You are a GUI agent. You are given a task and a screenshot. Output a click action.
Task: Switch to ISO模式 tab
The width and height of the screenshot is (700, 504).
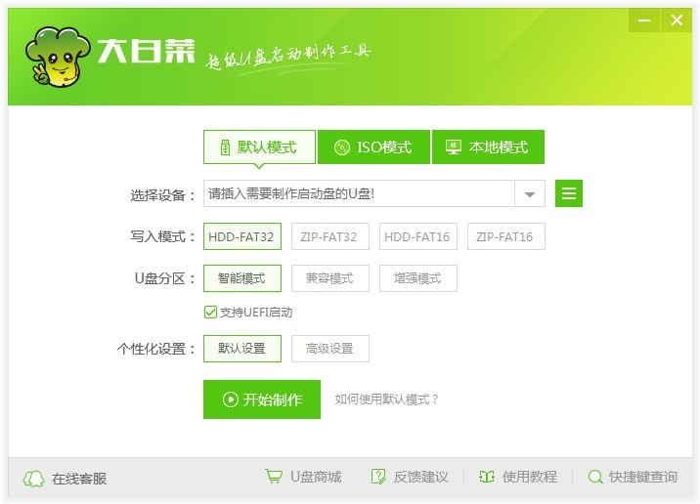(372, 147)
